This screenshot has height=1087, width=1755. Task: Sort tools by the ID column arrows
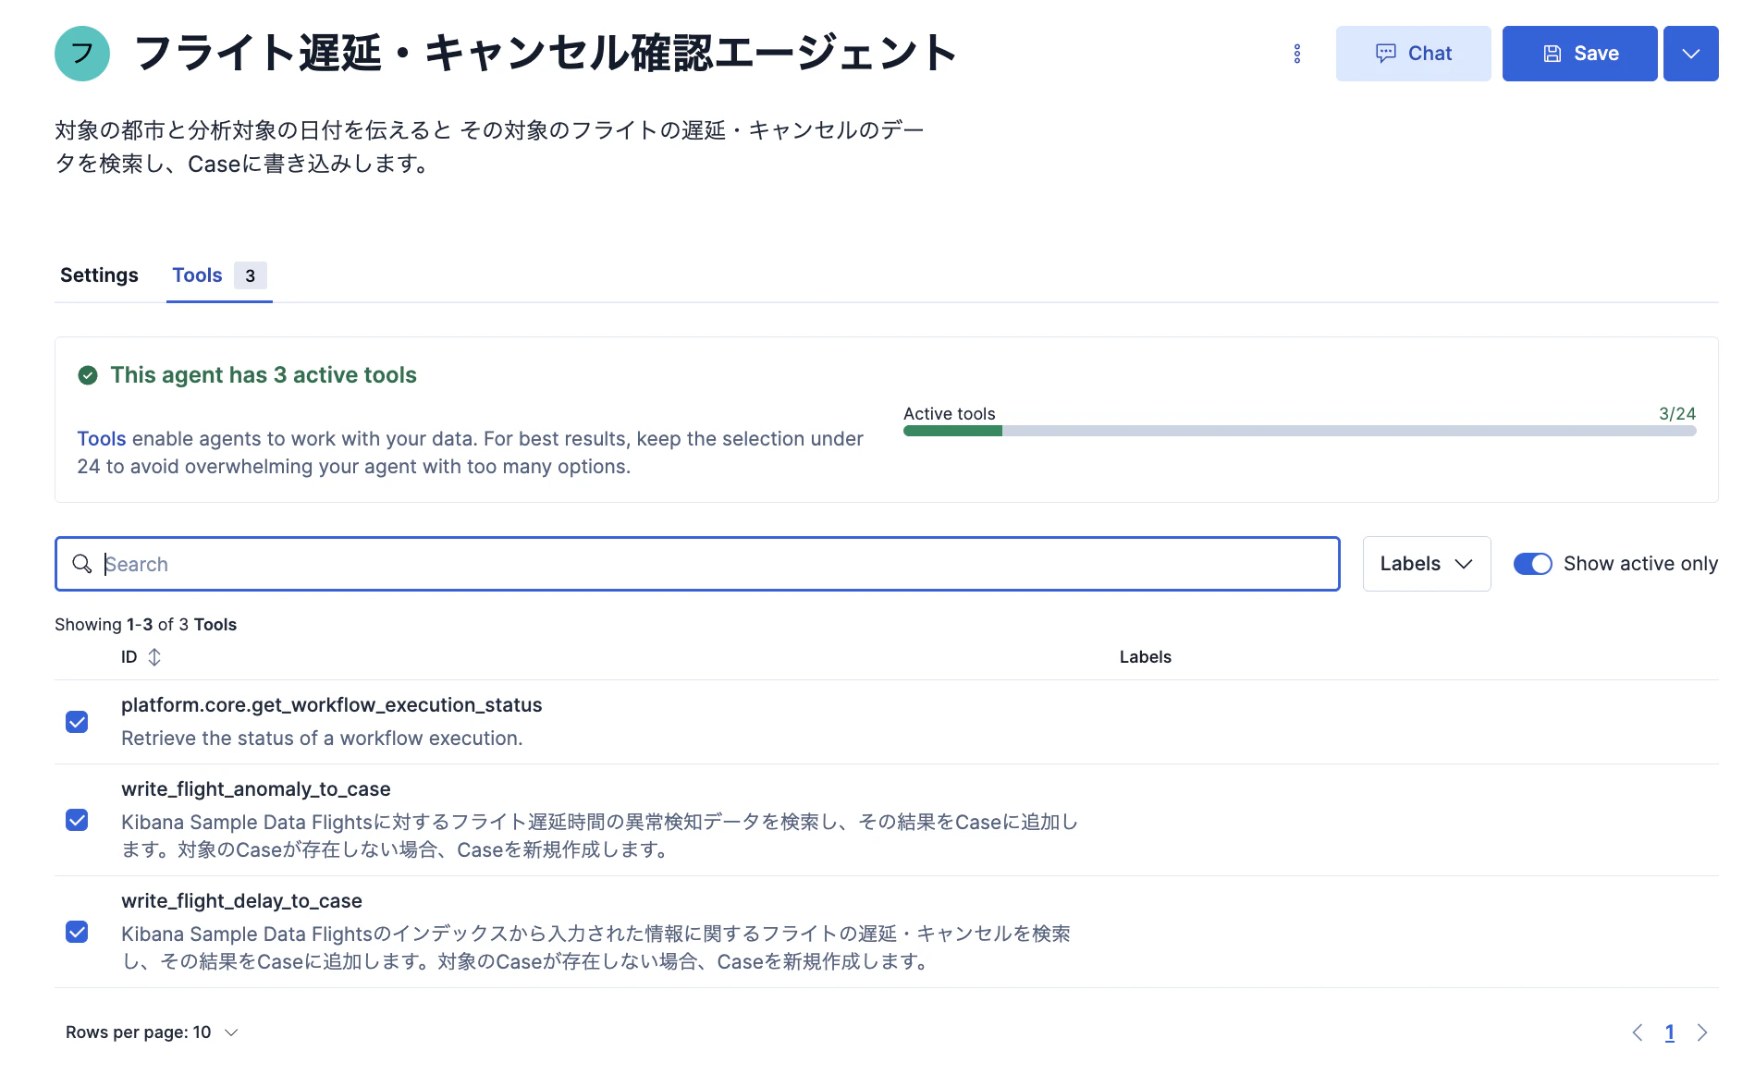[154, 657]
